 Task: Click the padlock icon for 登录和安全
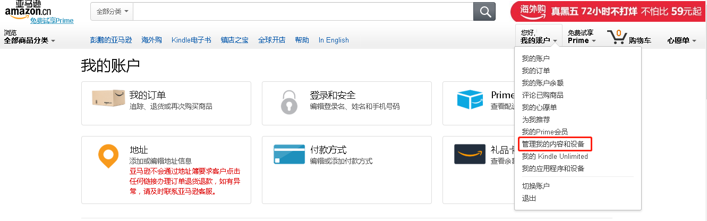(x=289, y=102)
